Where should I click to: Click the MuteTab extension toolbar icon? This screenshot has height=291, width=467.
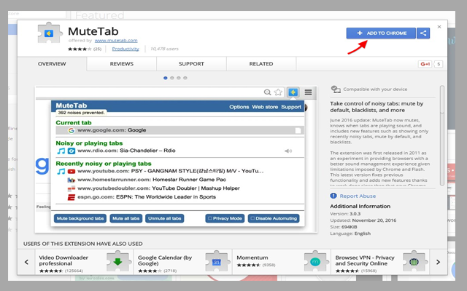click(293, 92)
